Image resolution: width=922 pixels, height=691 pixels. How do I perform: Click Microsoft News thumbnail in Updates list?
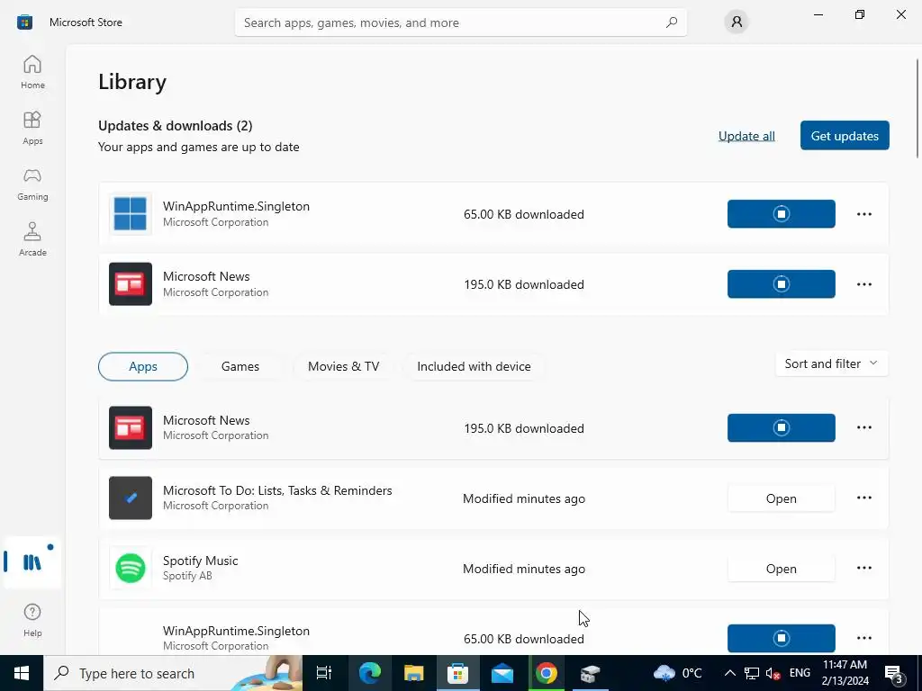130,284
